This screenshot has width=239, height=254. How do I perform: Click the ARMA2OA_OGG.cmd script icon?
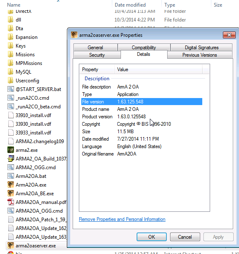pyautogui.click(x=11, y=211)
